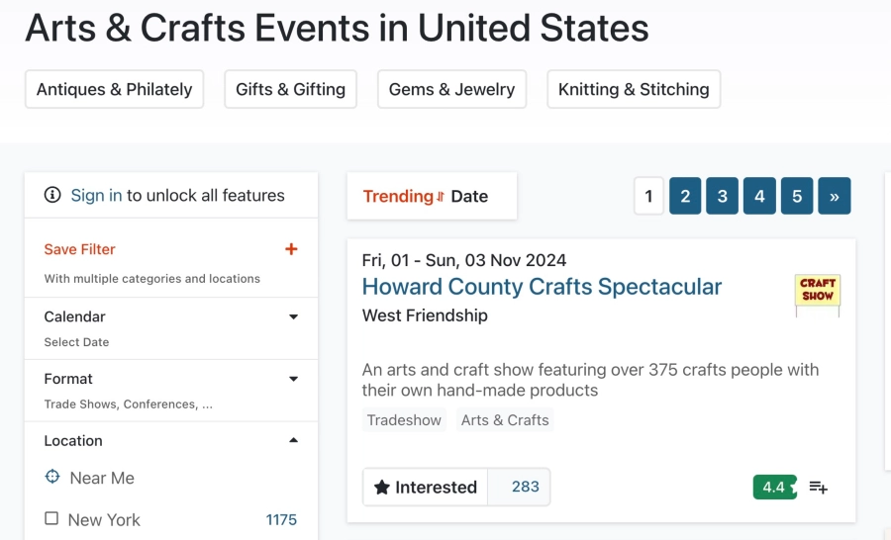Click the Arts & Crafts tag
The image size is (891, 540).
[x=505, y=420]
